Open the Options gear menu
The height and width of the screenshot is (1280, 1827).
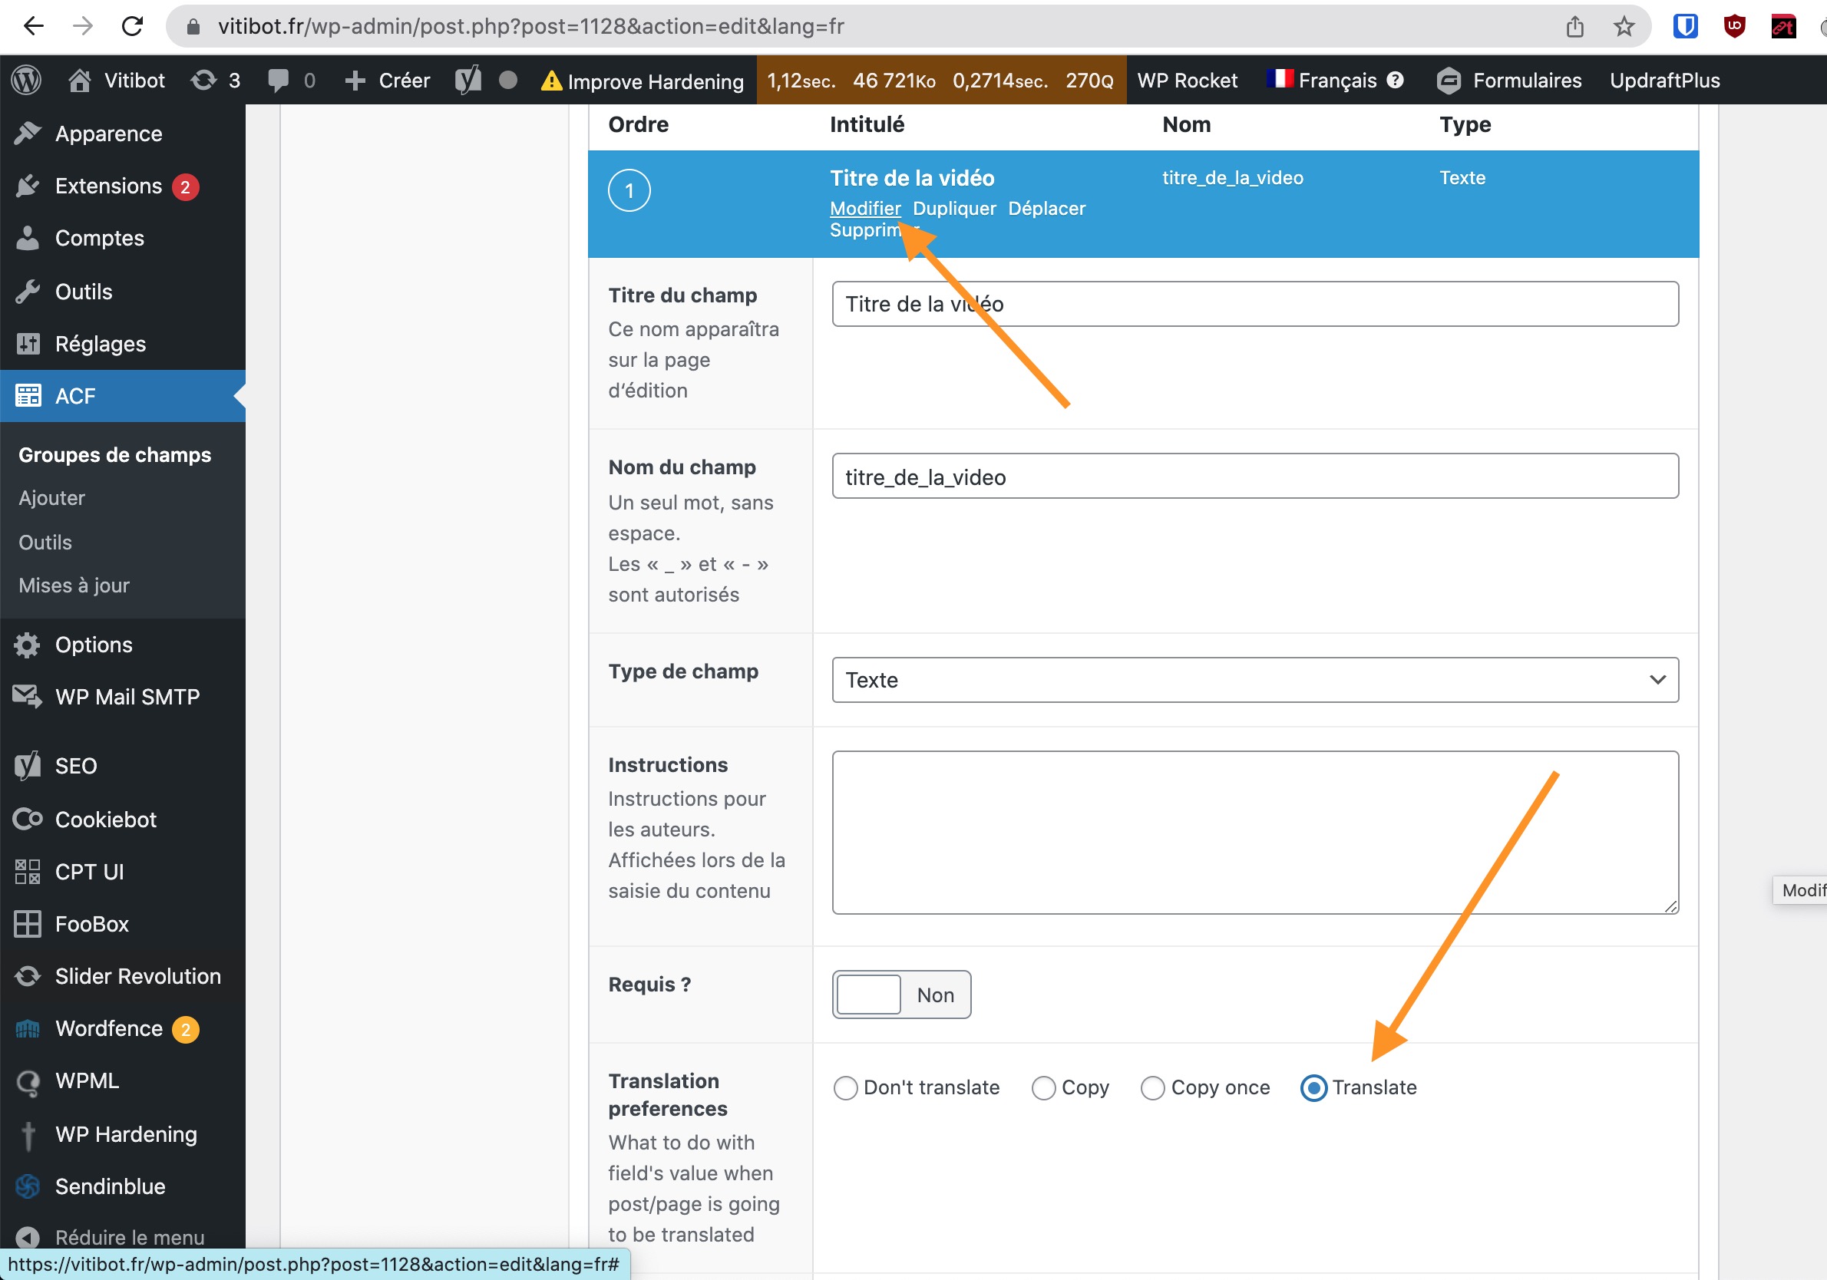pyautogui.click(x=123, y=645)
